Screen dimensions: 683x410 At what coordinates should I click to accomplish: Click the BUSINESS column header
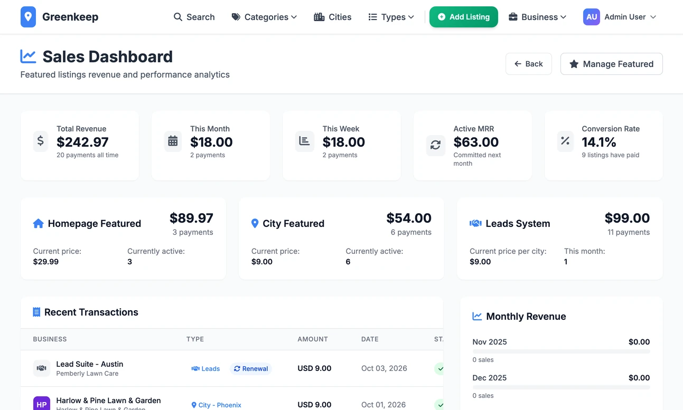pos(50,339)
